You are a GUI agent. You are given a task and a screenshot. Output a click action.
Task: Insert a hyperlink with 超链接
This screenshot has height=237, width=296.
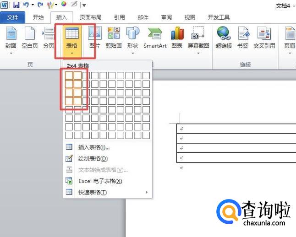[x=224, y=38]
